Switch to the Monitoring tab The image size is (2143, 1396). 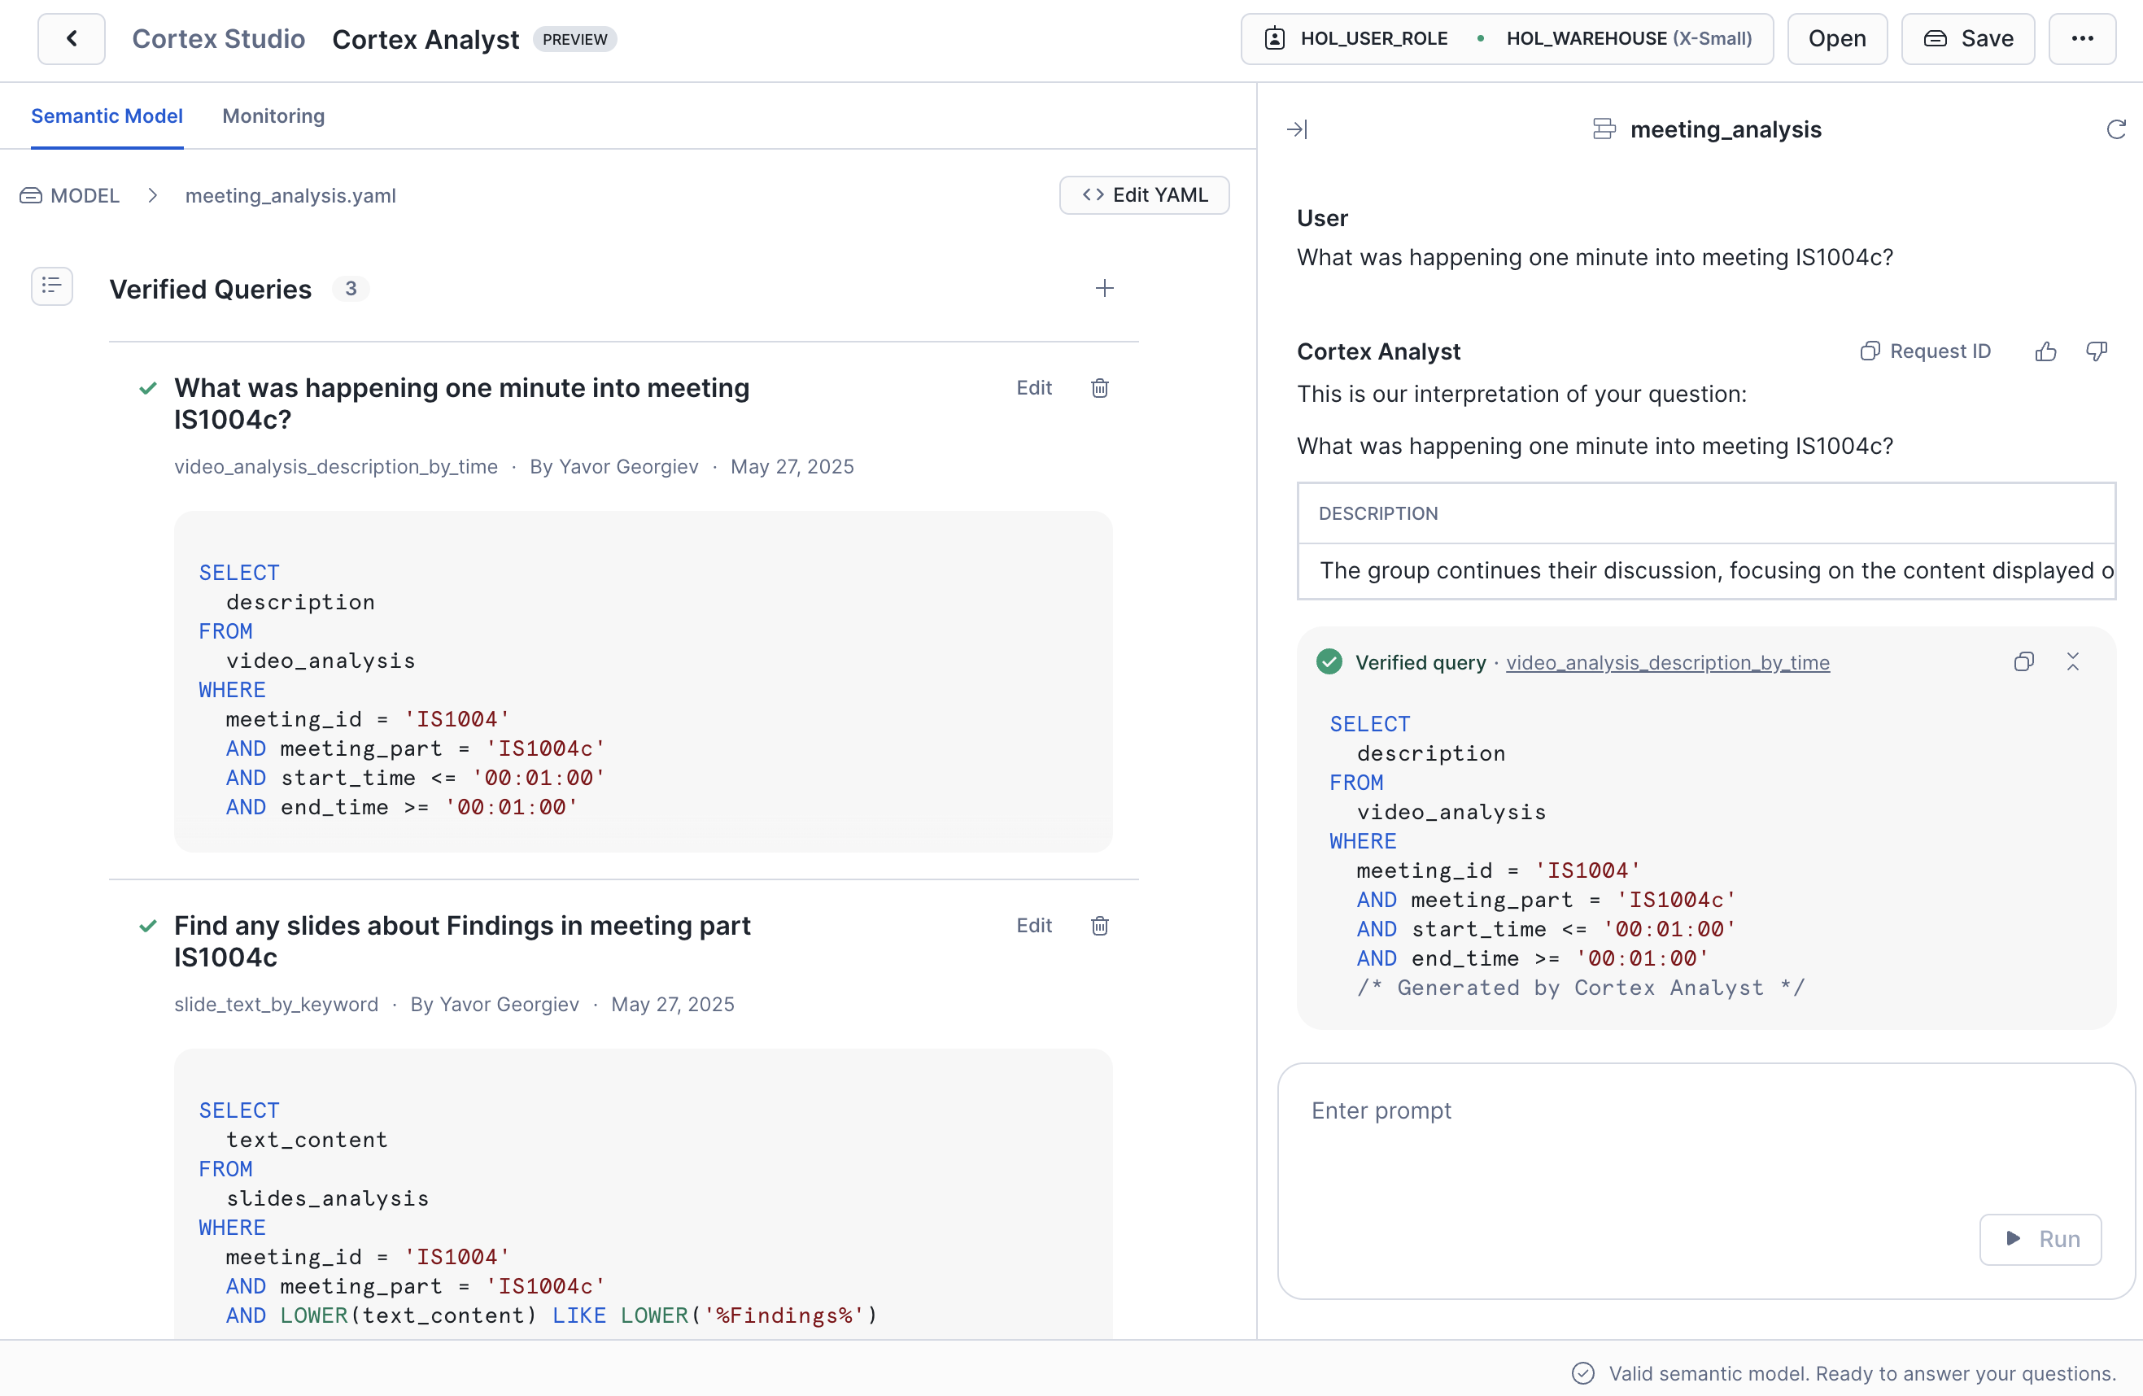click(x=273, y=116)
